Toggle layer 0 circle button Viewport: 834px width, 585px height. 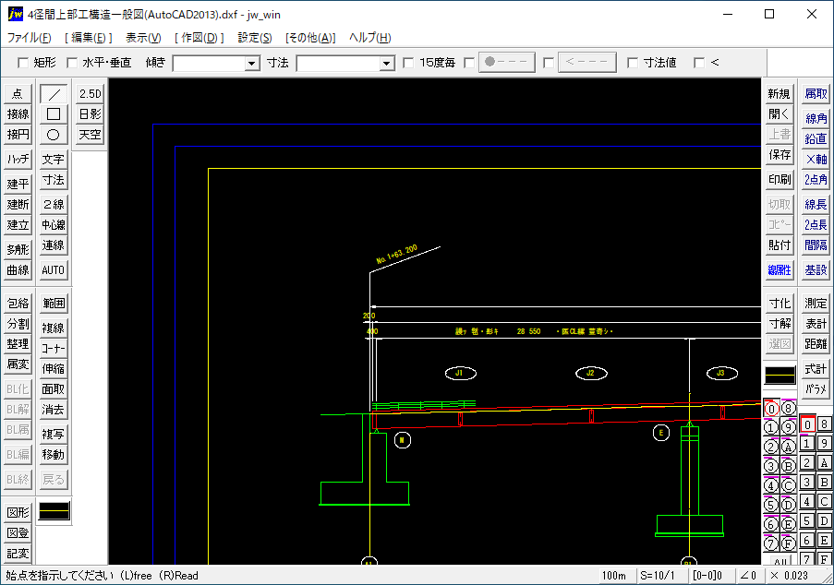tap(771, 409)
